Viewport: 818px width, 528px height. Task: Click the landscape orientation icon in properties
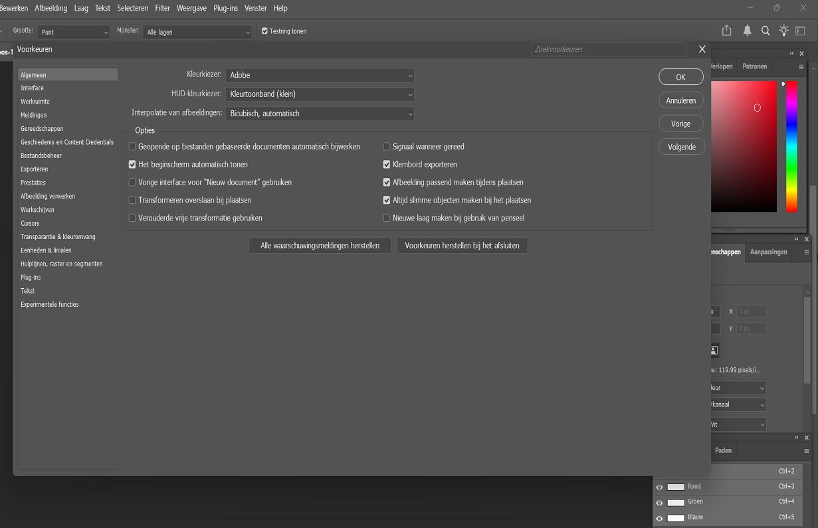point(714,350)
